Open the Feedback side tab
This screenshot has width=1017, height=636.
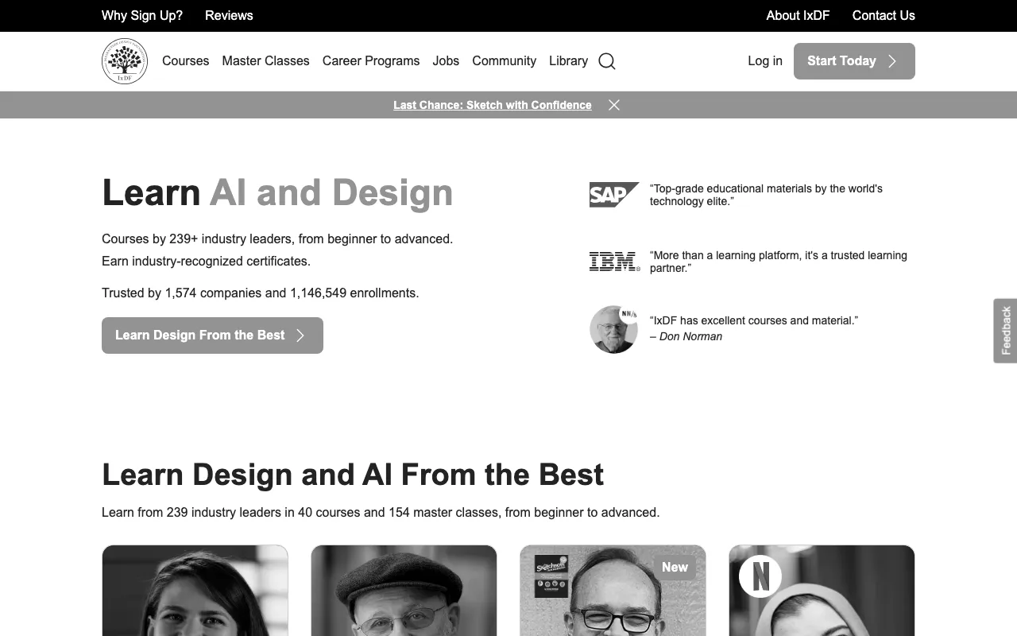1005,331
